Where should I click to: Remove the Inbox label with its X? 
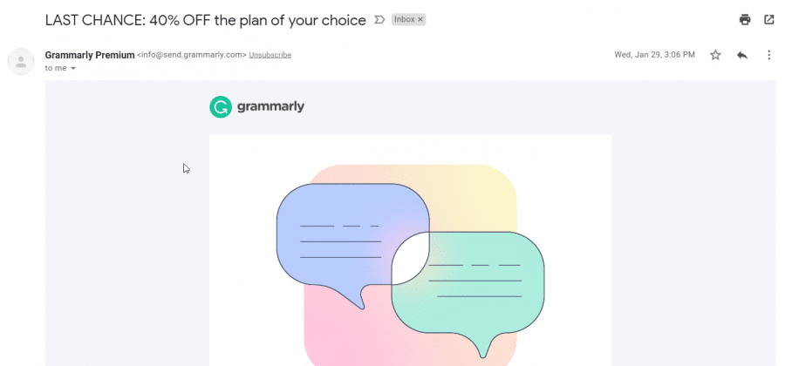(420, 19)
